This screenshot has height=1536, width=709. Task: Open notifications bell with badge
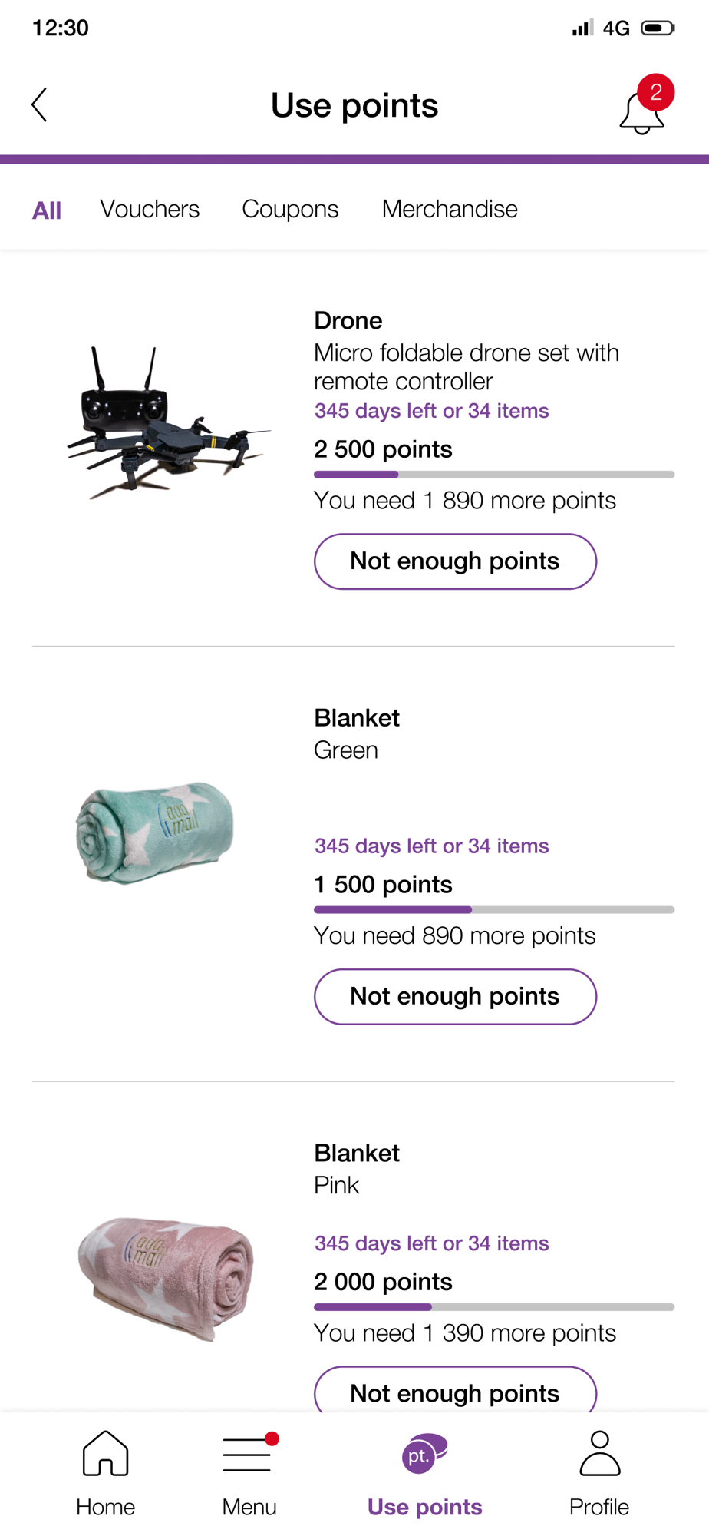643,109
